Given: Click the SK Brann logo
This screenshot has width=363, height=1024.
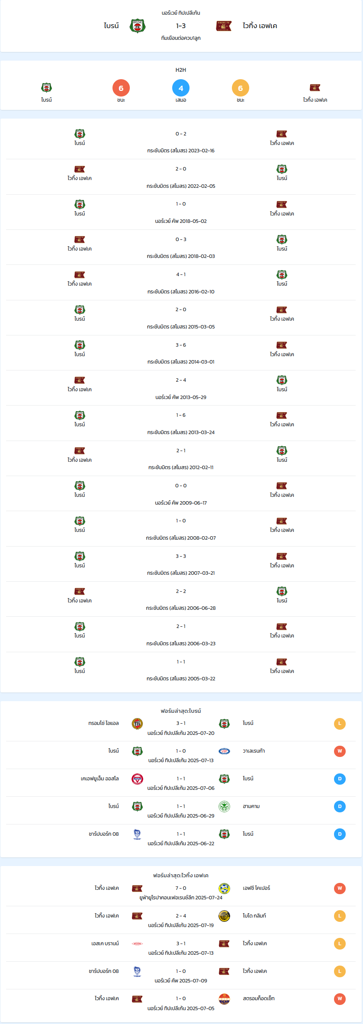Looking at the screenshot, I should click(137, 943).
